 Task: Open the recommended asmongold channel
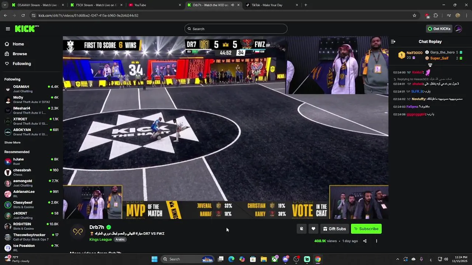(x=31, y=183)
